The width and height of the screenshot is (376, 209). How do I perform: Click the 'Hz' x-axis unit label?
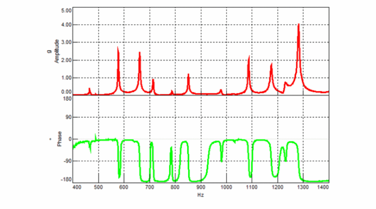point(200,195)
